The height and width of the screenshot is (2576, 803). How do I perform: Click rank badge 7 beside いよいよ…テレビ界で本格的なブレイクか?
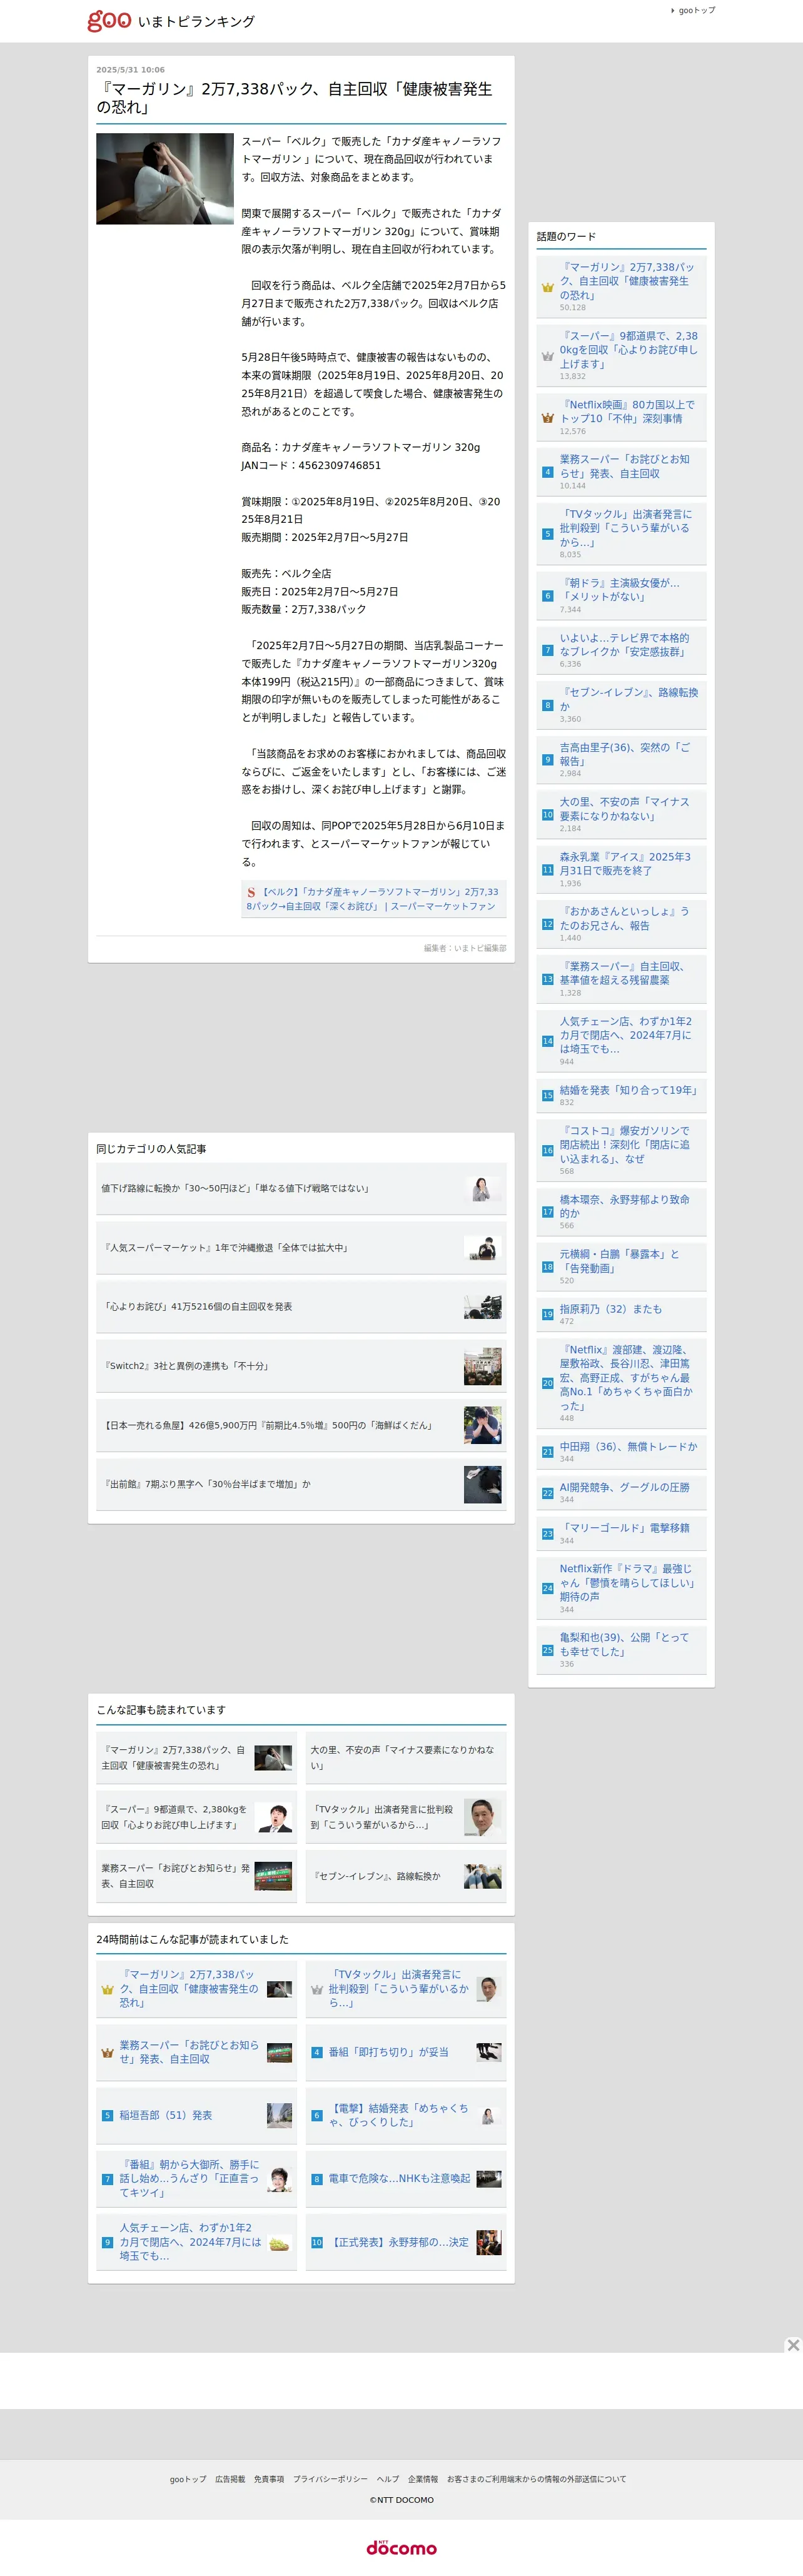(x=548, y=650)
